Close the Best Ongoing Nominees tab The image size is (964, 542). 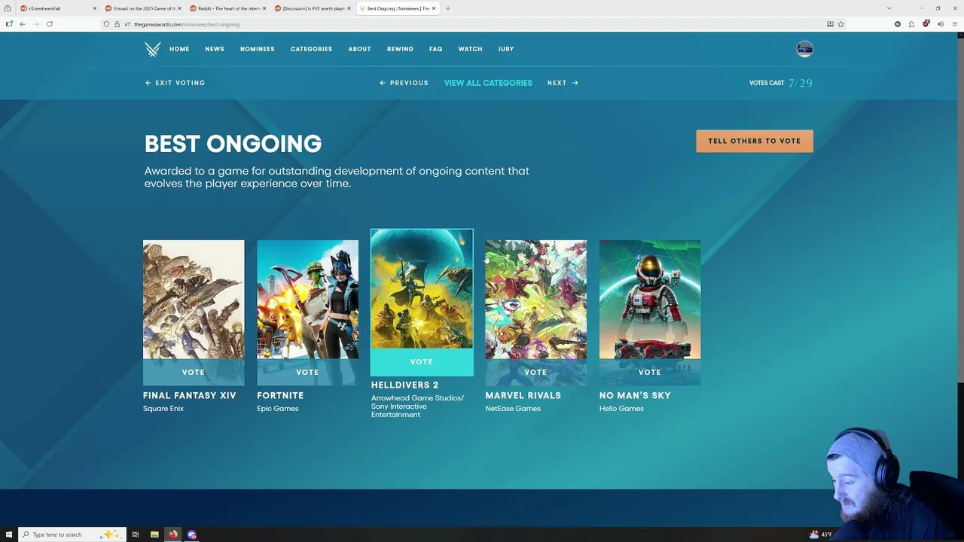tap(434, 8)
